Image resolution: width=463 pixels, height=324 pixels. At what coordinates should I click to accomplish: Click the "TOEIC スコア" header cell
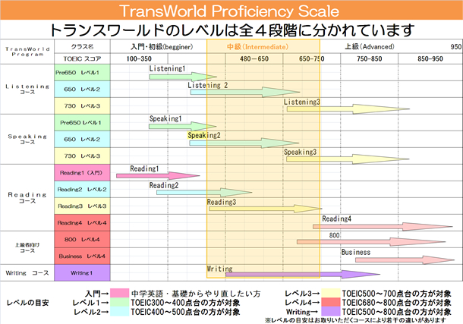point(83,58)
